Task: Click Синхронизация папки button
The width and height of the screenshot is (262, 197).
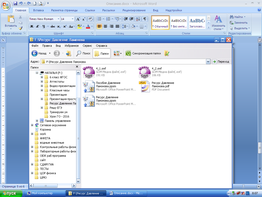Action: [x=143, y=53]
